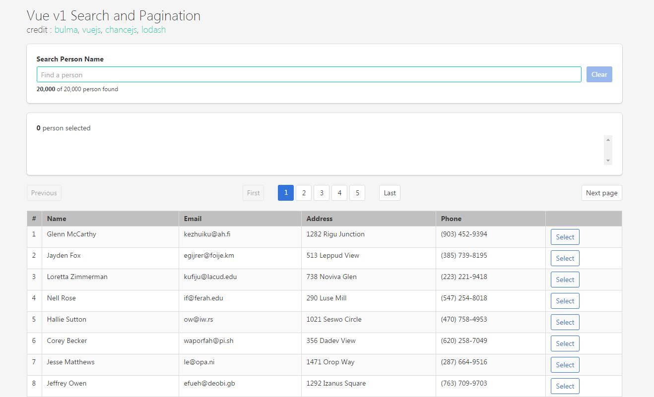
Task: Click the down arrow on the selection panel scrollbar
Action: click(608, 161)
